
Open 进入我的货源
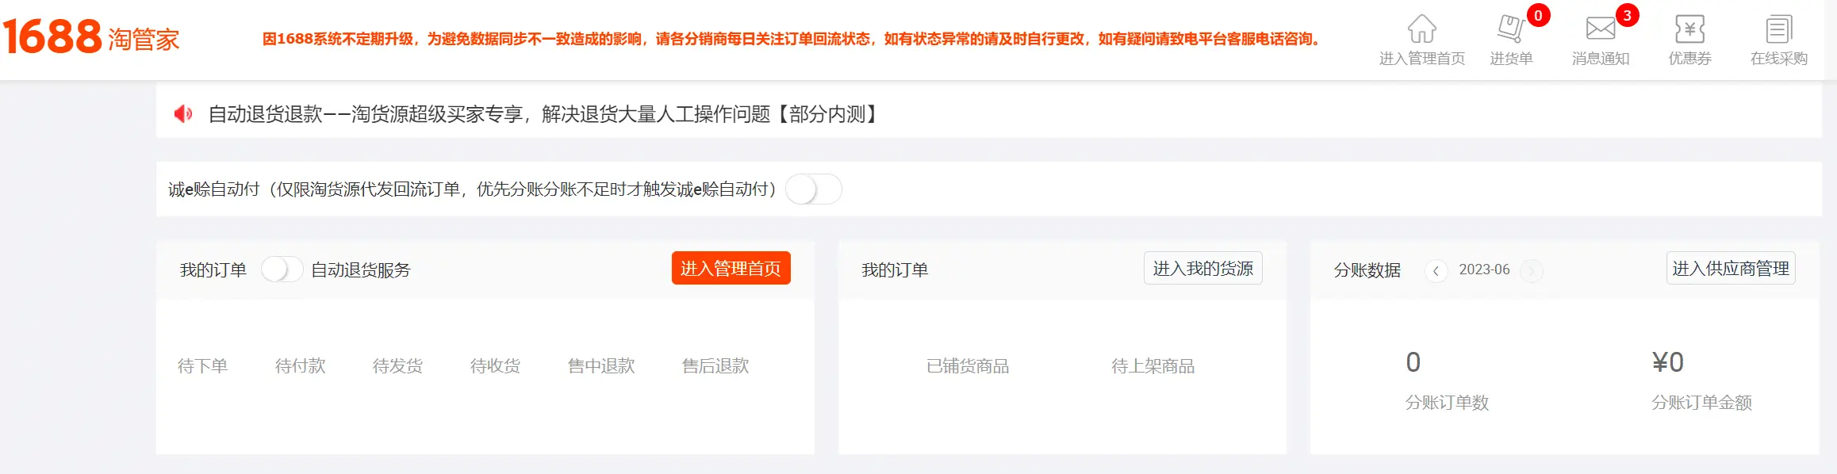1202,268
